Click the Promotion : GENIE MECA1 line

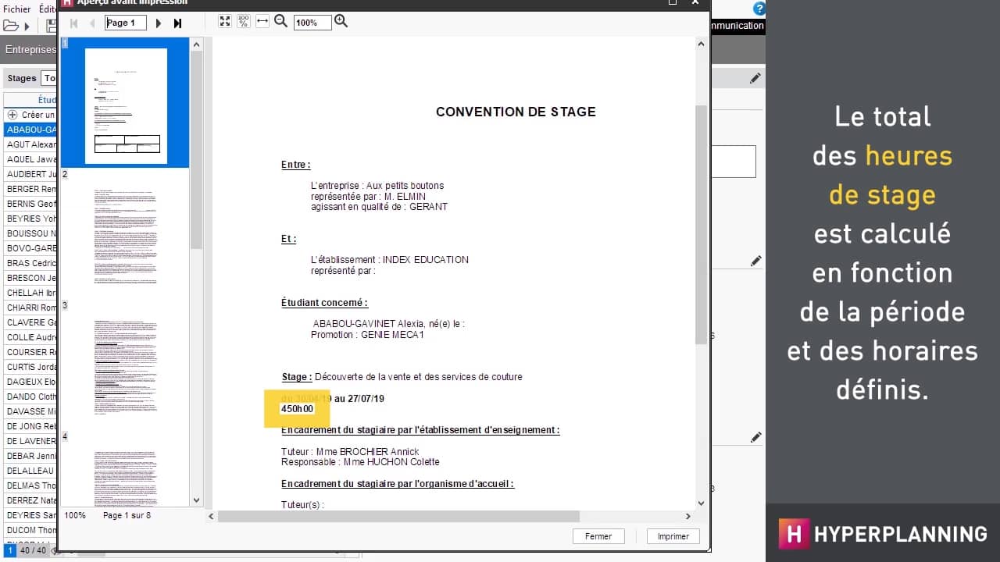click(367, 335)
